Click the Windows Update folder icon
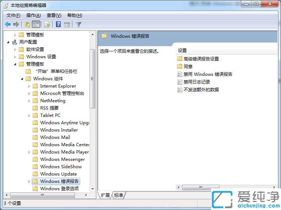The width and height of the screenshot is (281, 210). [x=35, y=174]
